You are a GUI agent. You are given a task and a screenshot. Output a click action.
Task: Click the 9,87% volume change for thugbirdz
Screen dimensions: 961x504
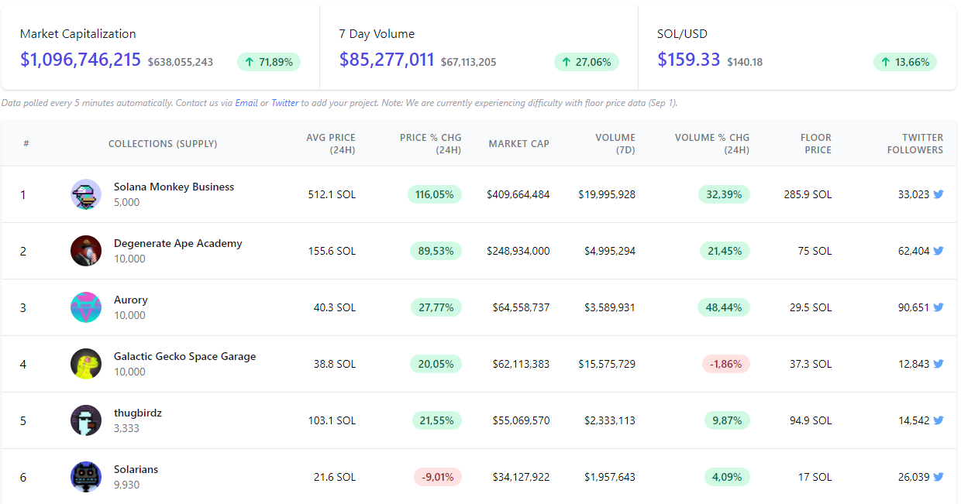[727, 420]
